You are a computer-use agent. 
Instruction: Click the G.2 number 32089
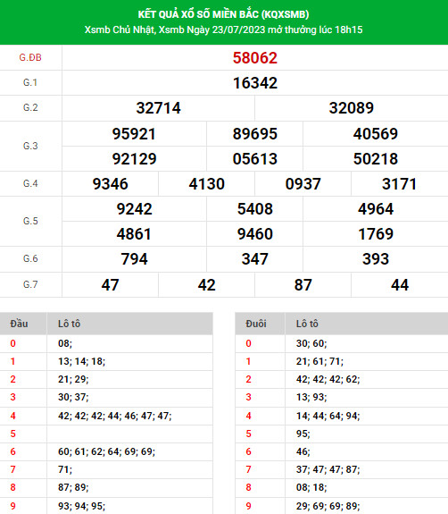click(x=351, y=108)
